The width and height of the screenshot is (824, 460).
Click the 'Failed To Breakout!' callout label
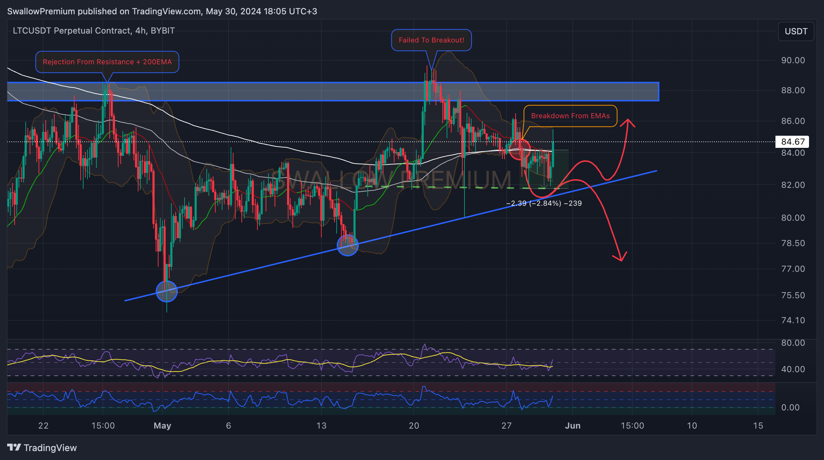click(431, 40)
